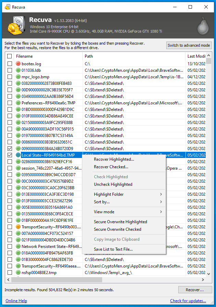Expand the View mode submenu

coord(129,212)
